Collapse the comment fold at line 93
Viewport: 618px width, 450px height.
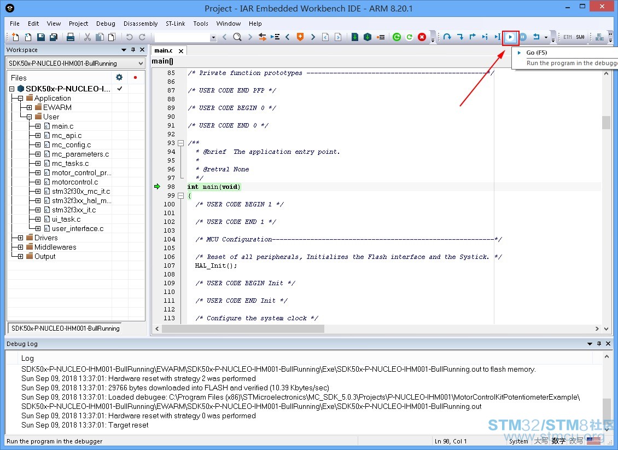180,143
